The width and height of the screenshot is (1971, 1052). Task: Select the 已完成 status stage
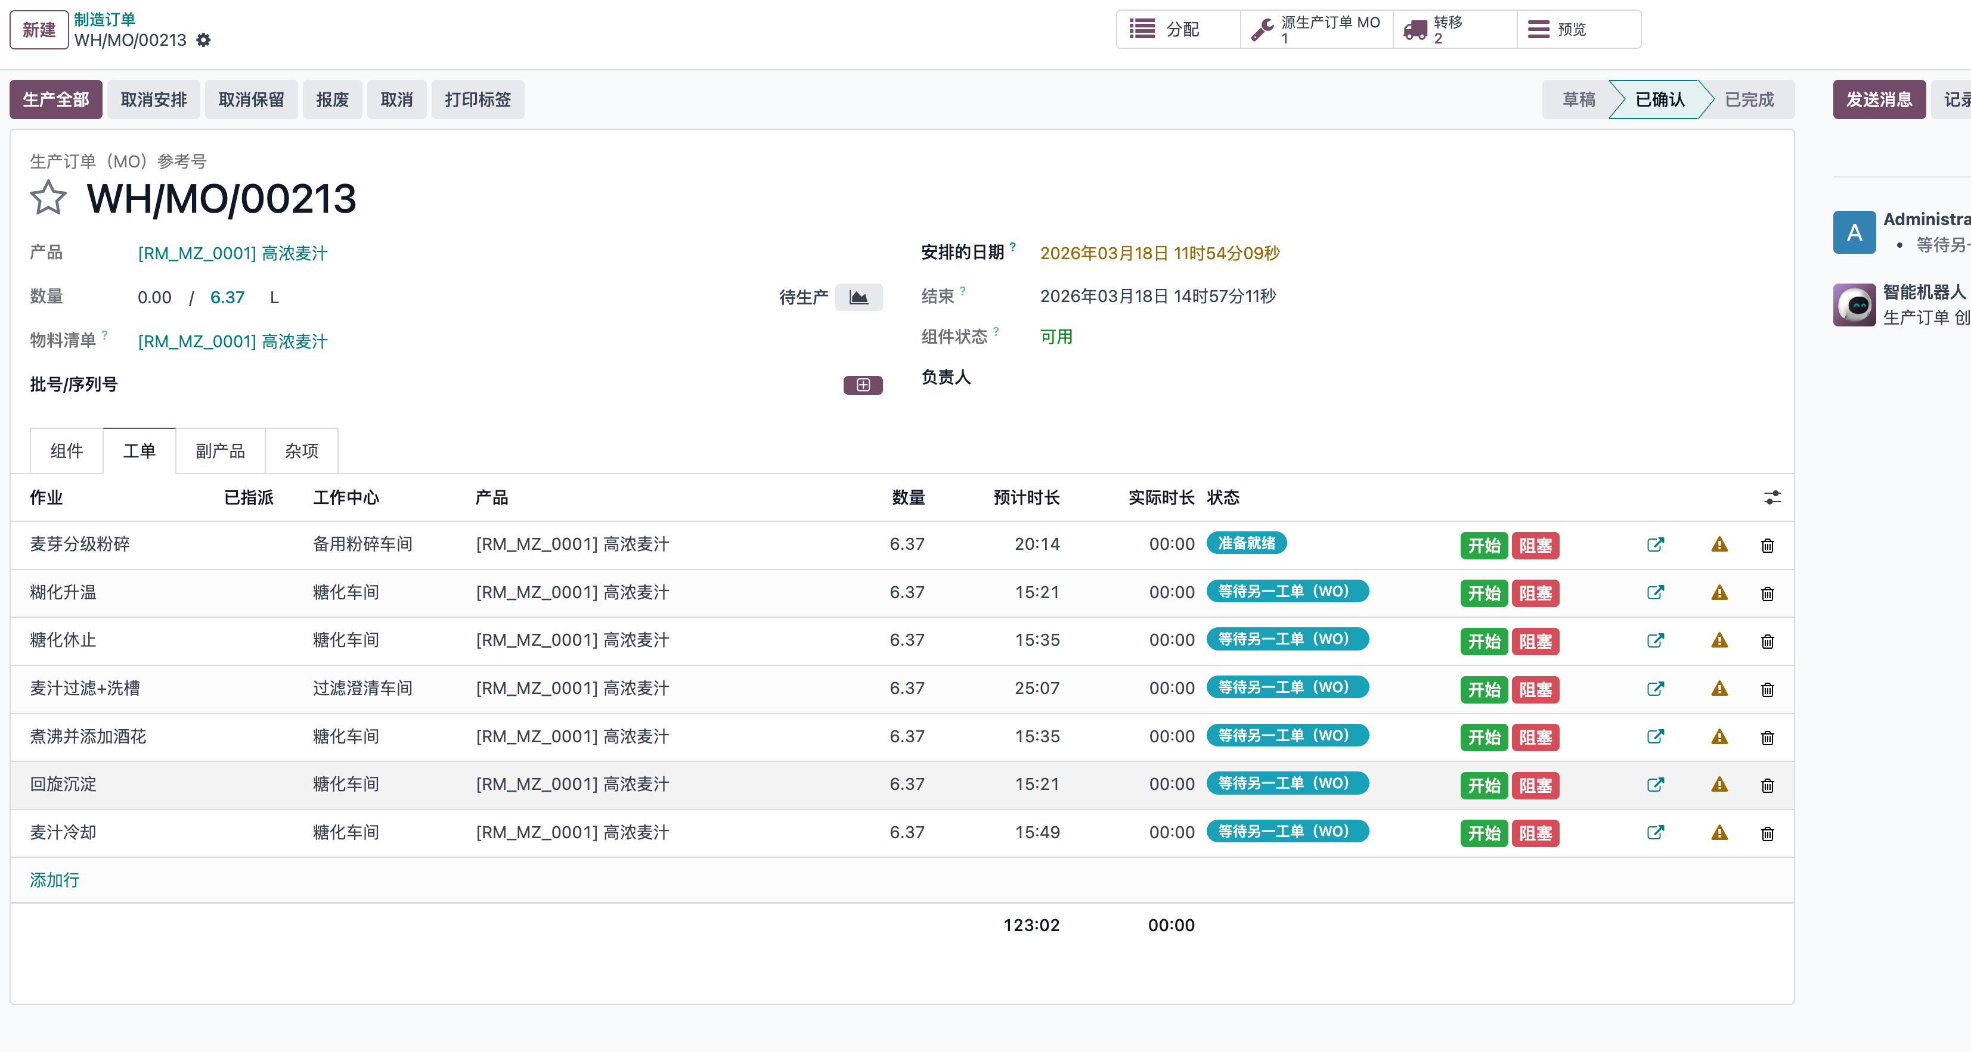point(1749,99)
